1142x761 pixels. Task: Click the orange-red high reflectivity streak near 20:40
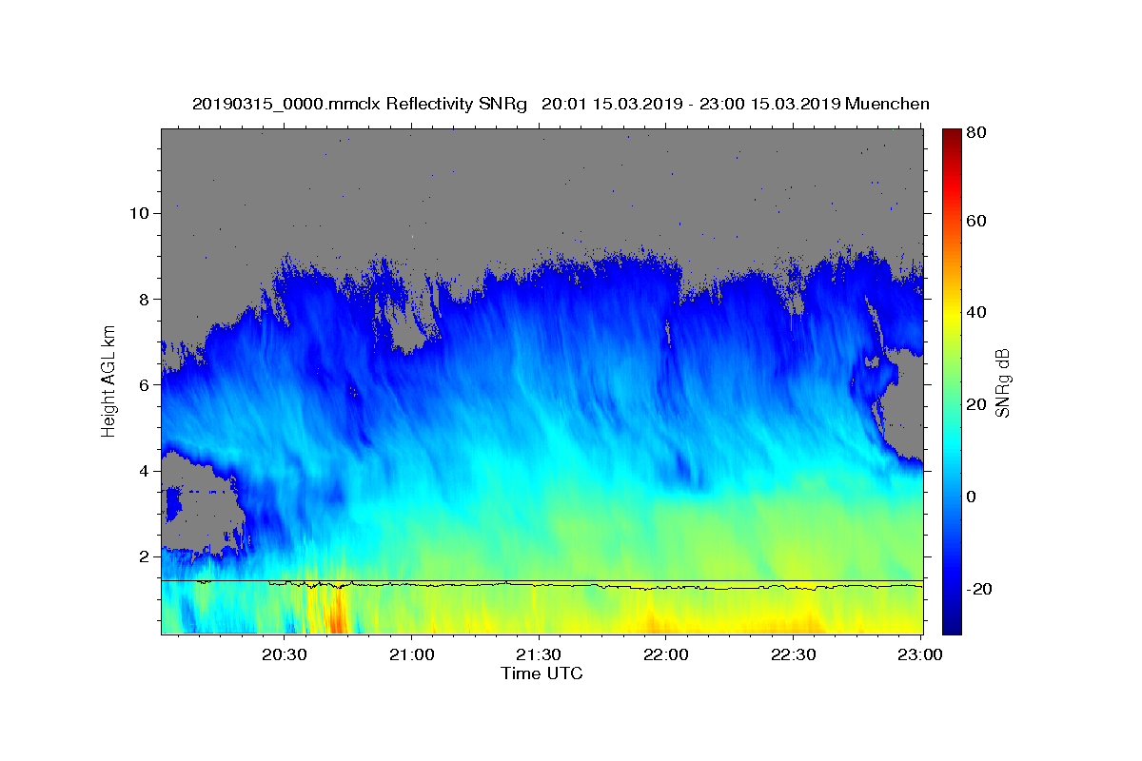[334, 612]
